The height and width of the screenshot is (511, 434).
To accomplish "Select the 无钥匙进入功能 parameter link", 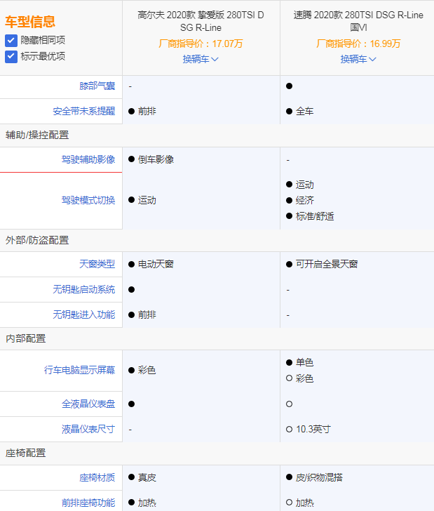I will click(83, 314).
